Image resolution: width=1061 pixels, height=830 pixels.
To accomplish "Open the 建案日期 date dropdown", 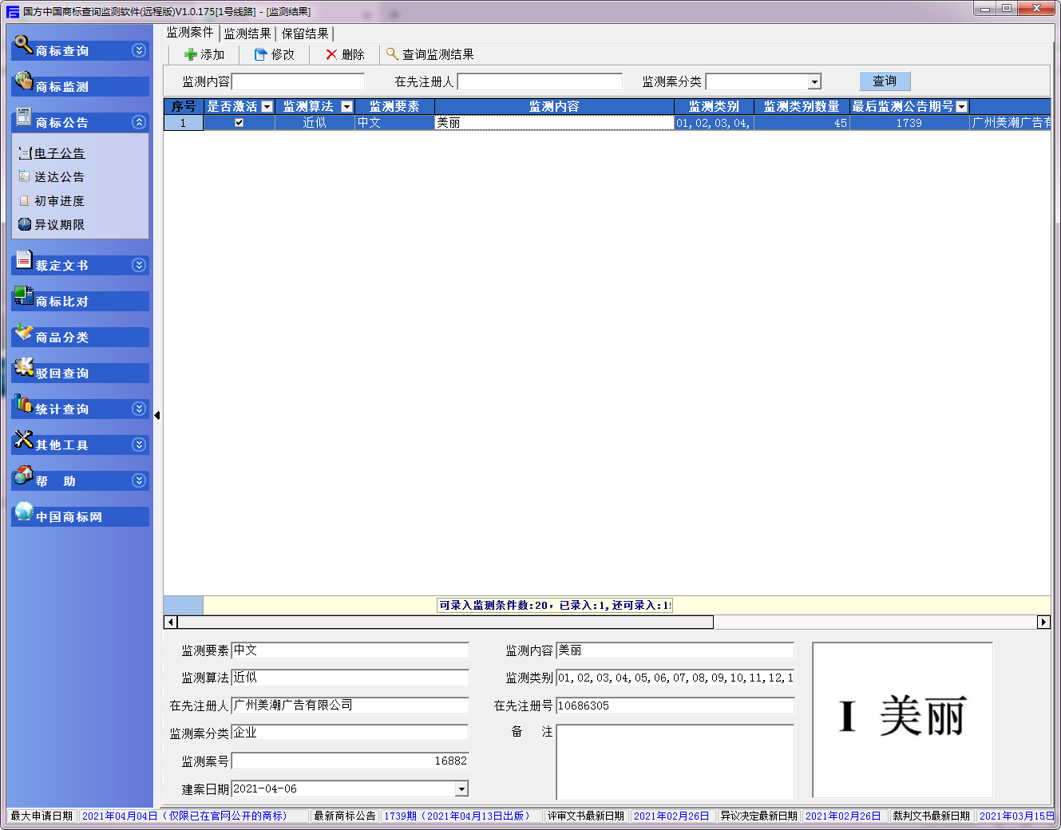I will pyautogui.click(x=461, y=789).
